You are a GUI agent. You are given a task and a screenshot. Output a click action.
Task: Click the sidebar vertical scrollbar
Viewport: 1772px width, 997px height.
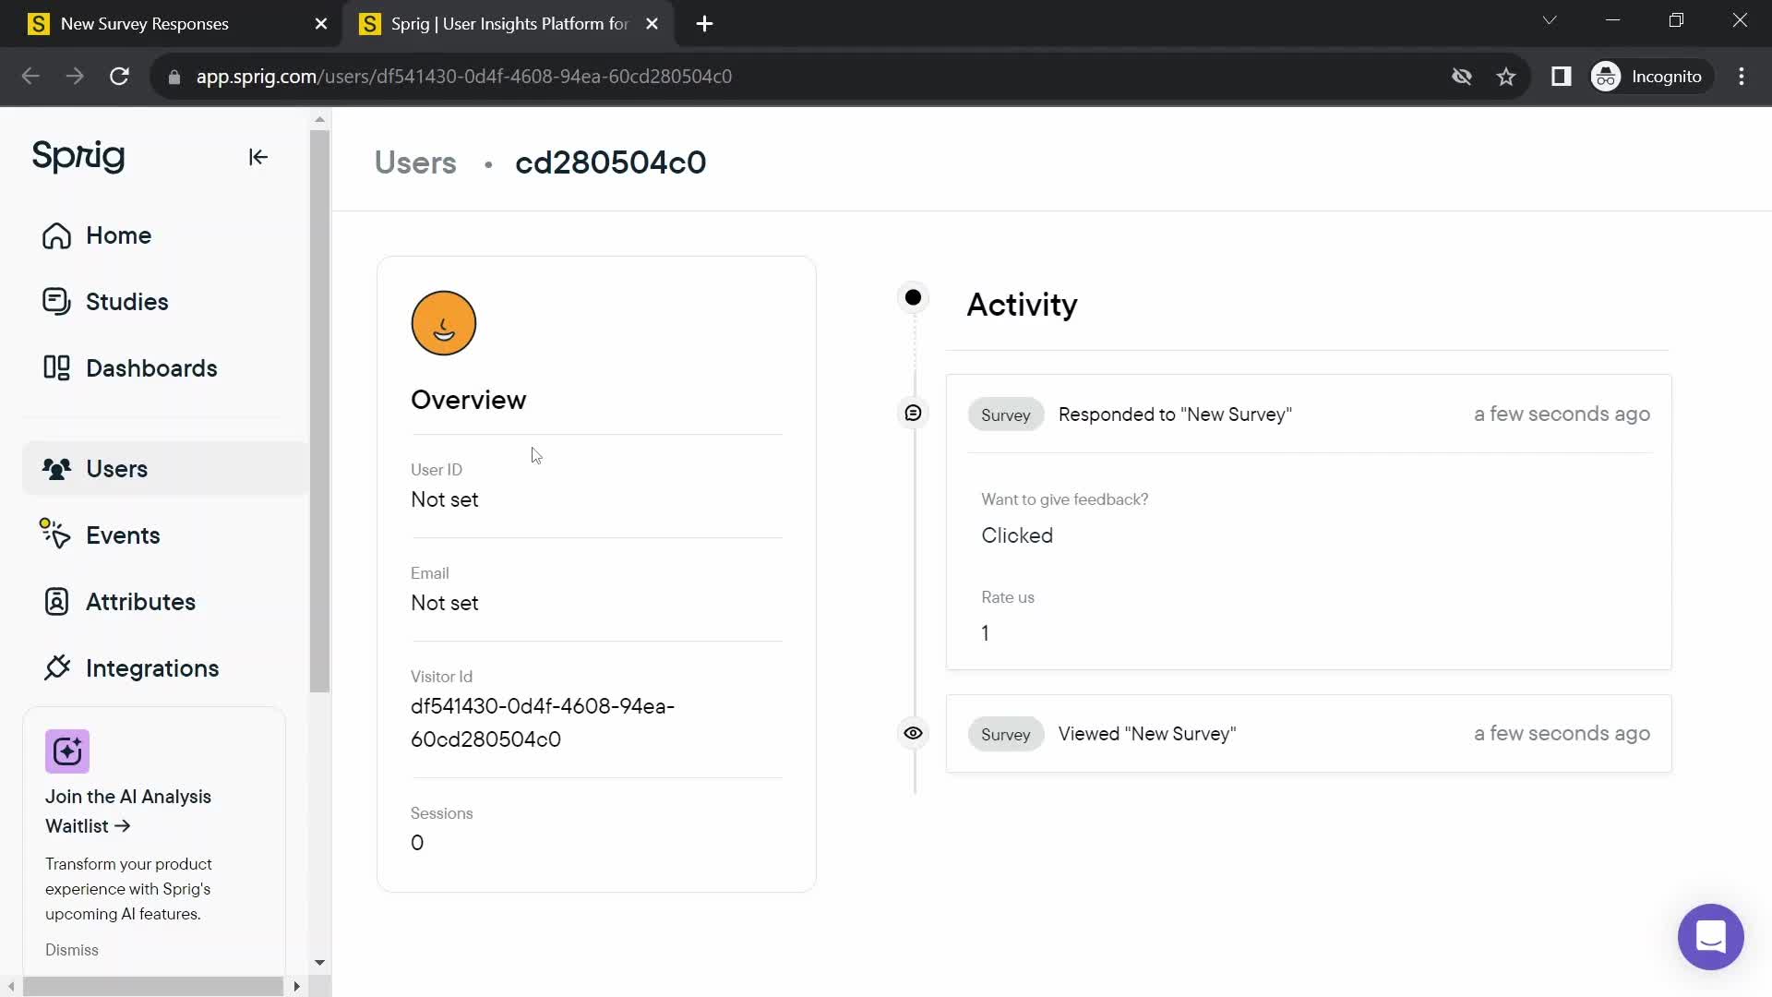319,411
